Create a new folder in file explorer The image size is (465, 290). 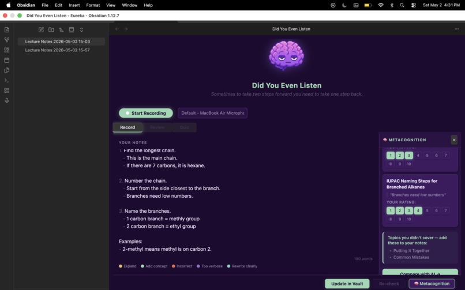tap(51, 29)
